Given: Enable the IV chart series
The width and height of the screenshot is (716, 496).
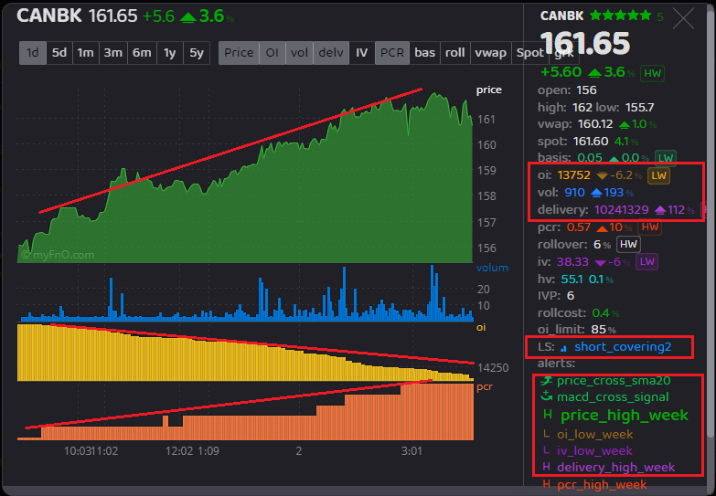Looking at the screenshot, I should 361,53.
